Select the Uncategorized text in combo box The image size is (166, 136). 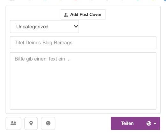click(32, 27)
